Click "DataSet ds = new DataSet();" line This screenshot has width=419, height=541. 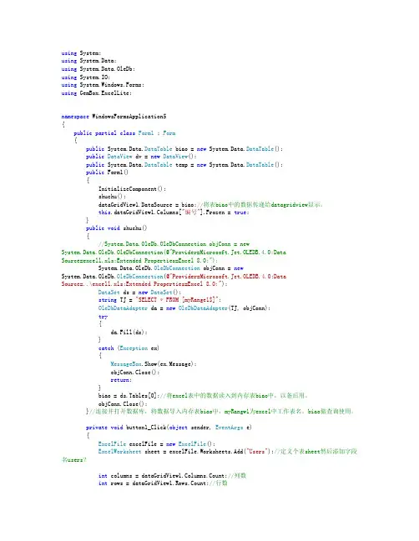coord(139,293)
